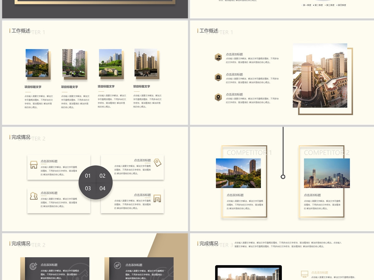
Task: Click the hollow circle timeline marker
Action: (283, 177)
